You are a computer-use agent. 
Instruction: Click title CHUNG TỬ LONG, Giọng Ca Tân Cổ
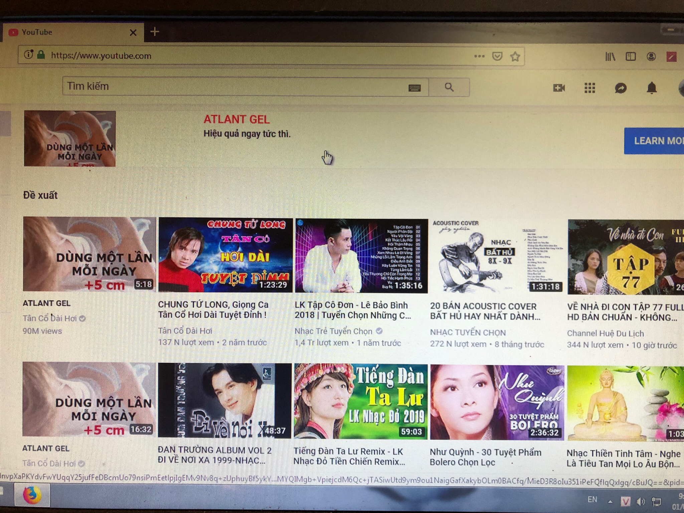[213, 310]
